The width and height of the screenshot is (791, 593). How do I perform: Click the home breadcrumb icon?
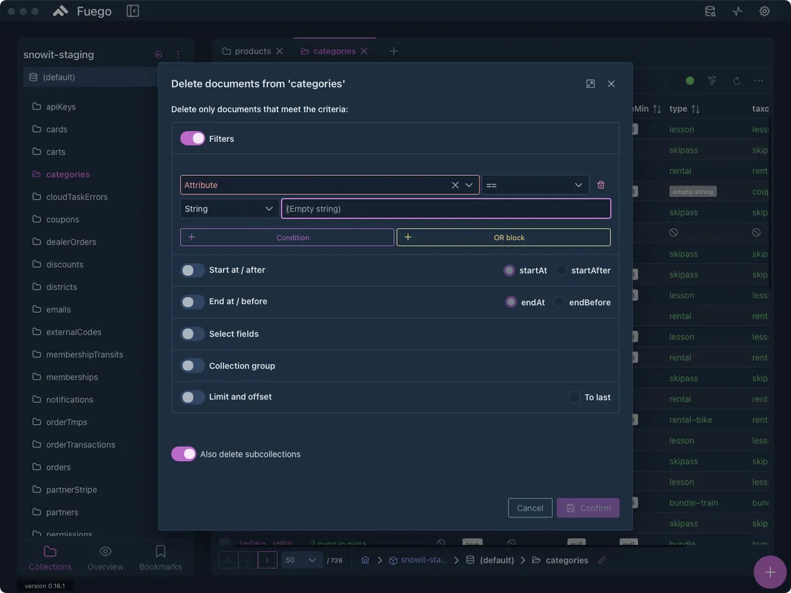tap(365, 561)
